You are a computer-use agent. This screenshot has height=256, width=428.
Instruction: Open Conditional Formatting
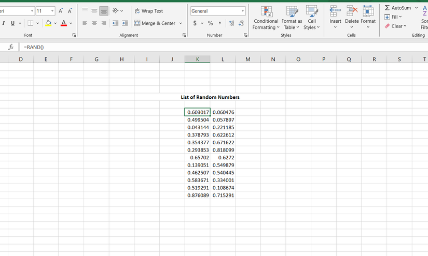266,18
